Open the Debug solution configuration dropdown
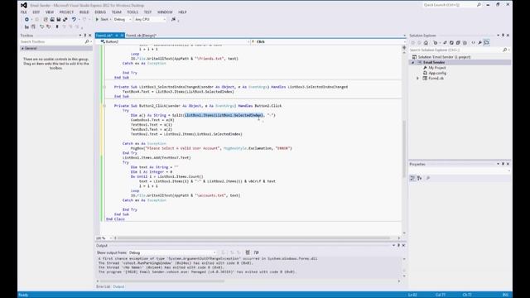Image resolution: width=530 pixels, height=298 pixels. click(122, 20)
